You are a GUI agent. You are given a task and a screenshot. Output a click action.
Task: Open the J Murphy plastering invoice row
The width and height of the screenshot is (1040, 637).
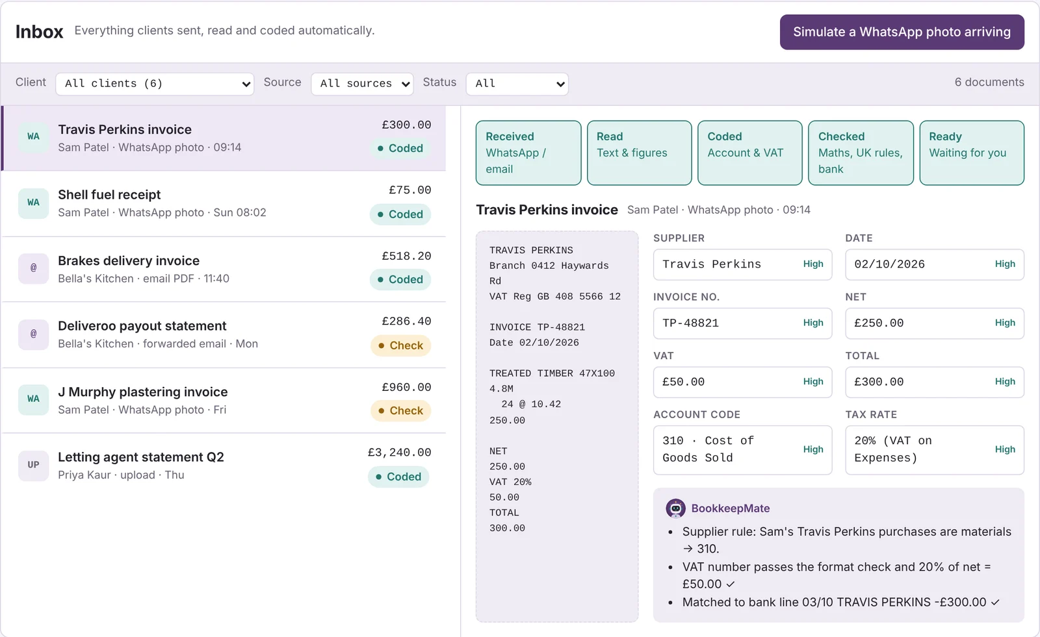coord(224,401)
